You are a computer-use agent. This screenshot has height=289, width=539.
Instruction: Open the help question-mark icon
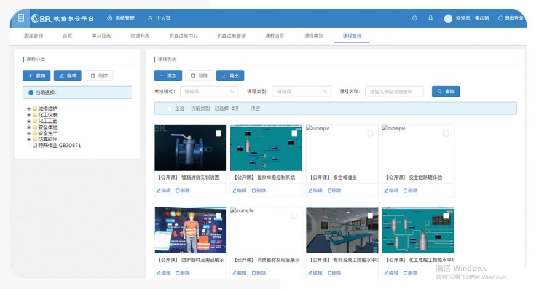(415, 18)
